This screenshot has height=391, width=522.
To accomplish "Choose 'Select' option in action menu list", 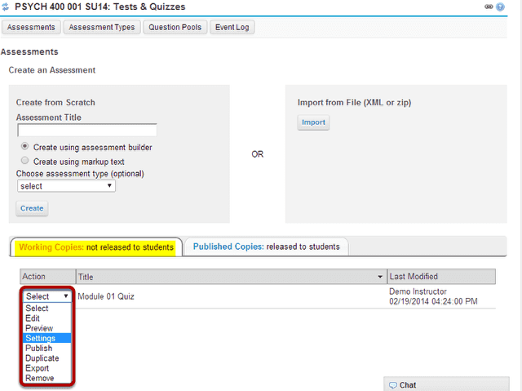I will [47, 308].
